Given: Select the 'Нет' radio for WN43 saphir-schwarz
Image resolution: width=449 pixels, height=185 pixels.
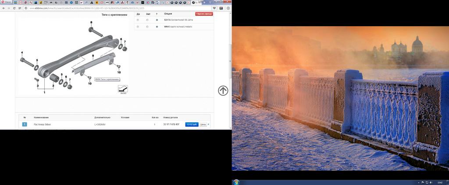Looking at the screenshot, I should [147, 27].
